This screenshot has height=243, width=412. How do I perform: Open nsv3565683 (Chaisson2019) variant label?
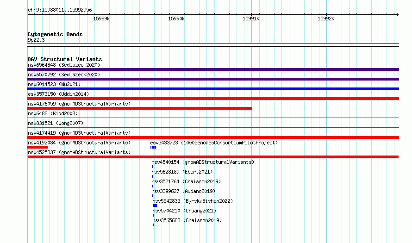click(x=187, y=220)
